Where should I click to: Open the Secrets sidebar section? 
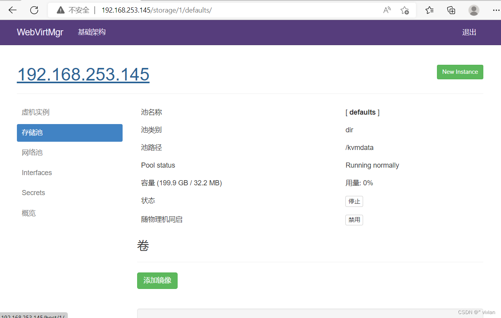tap(70, 193)
